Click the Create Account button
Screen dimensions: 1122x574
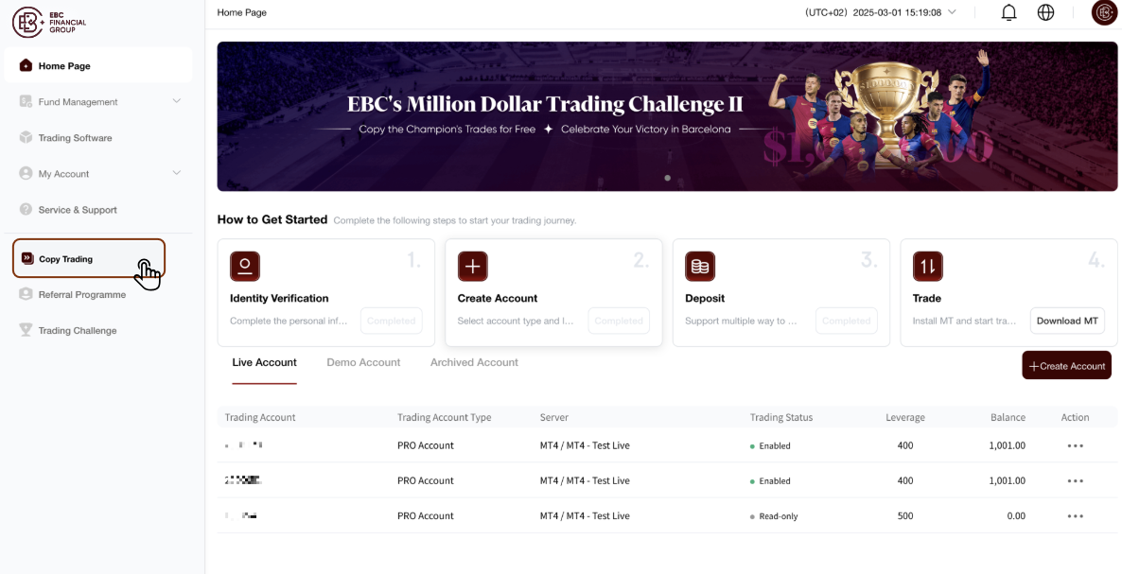click(x=1066, y=365)
